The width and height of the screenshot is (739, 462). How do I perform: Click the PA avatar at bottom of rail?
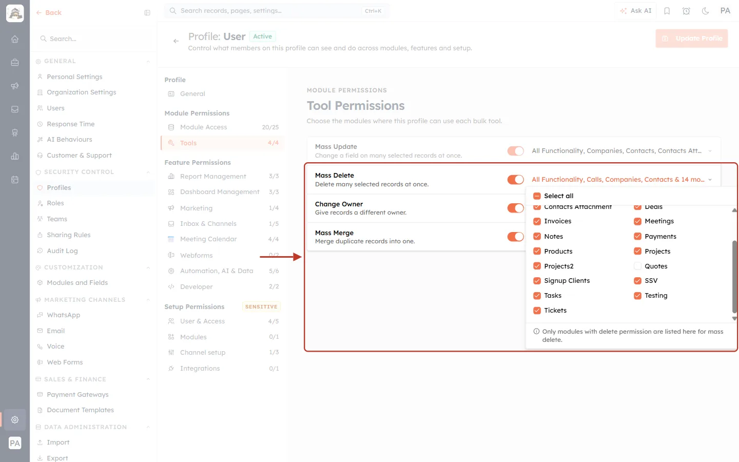point(15,443)
